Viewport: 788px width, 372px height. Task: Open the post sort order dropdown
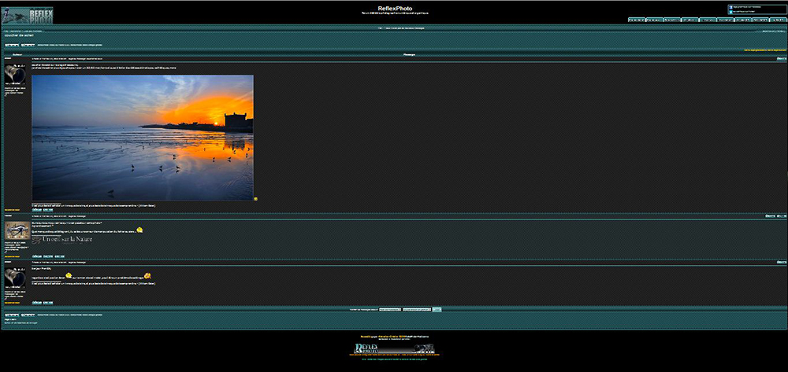tap(417, 309)
